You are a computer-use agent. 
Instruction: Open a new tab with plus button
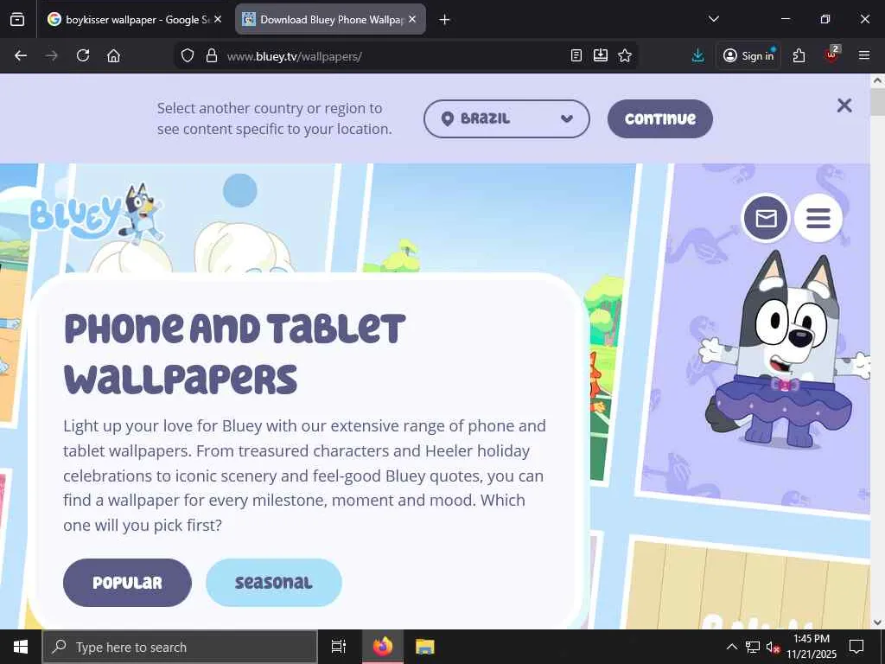pyautogui.click(x=445, y=20)
